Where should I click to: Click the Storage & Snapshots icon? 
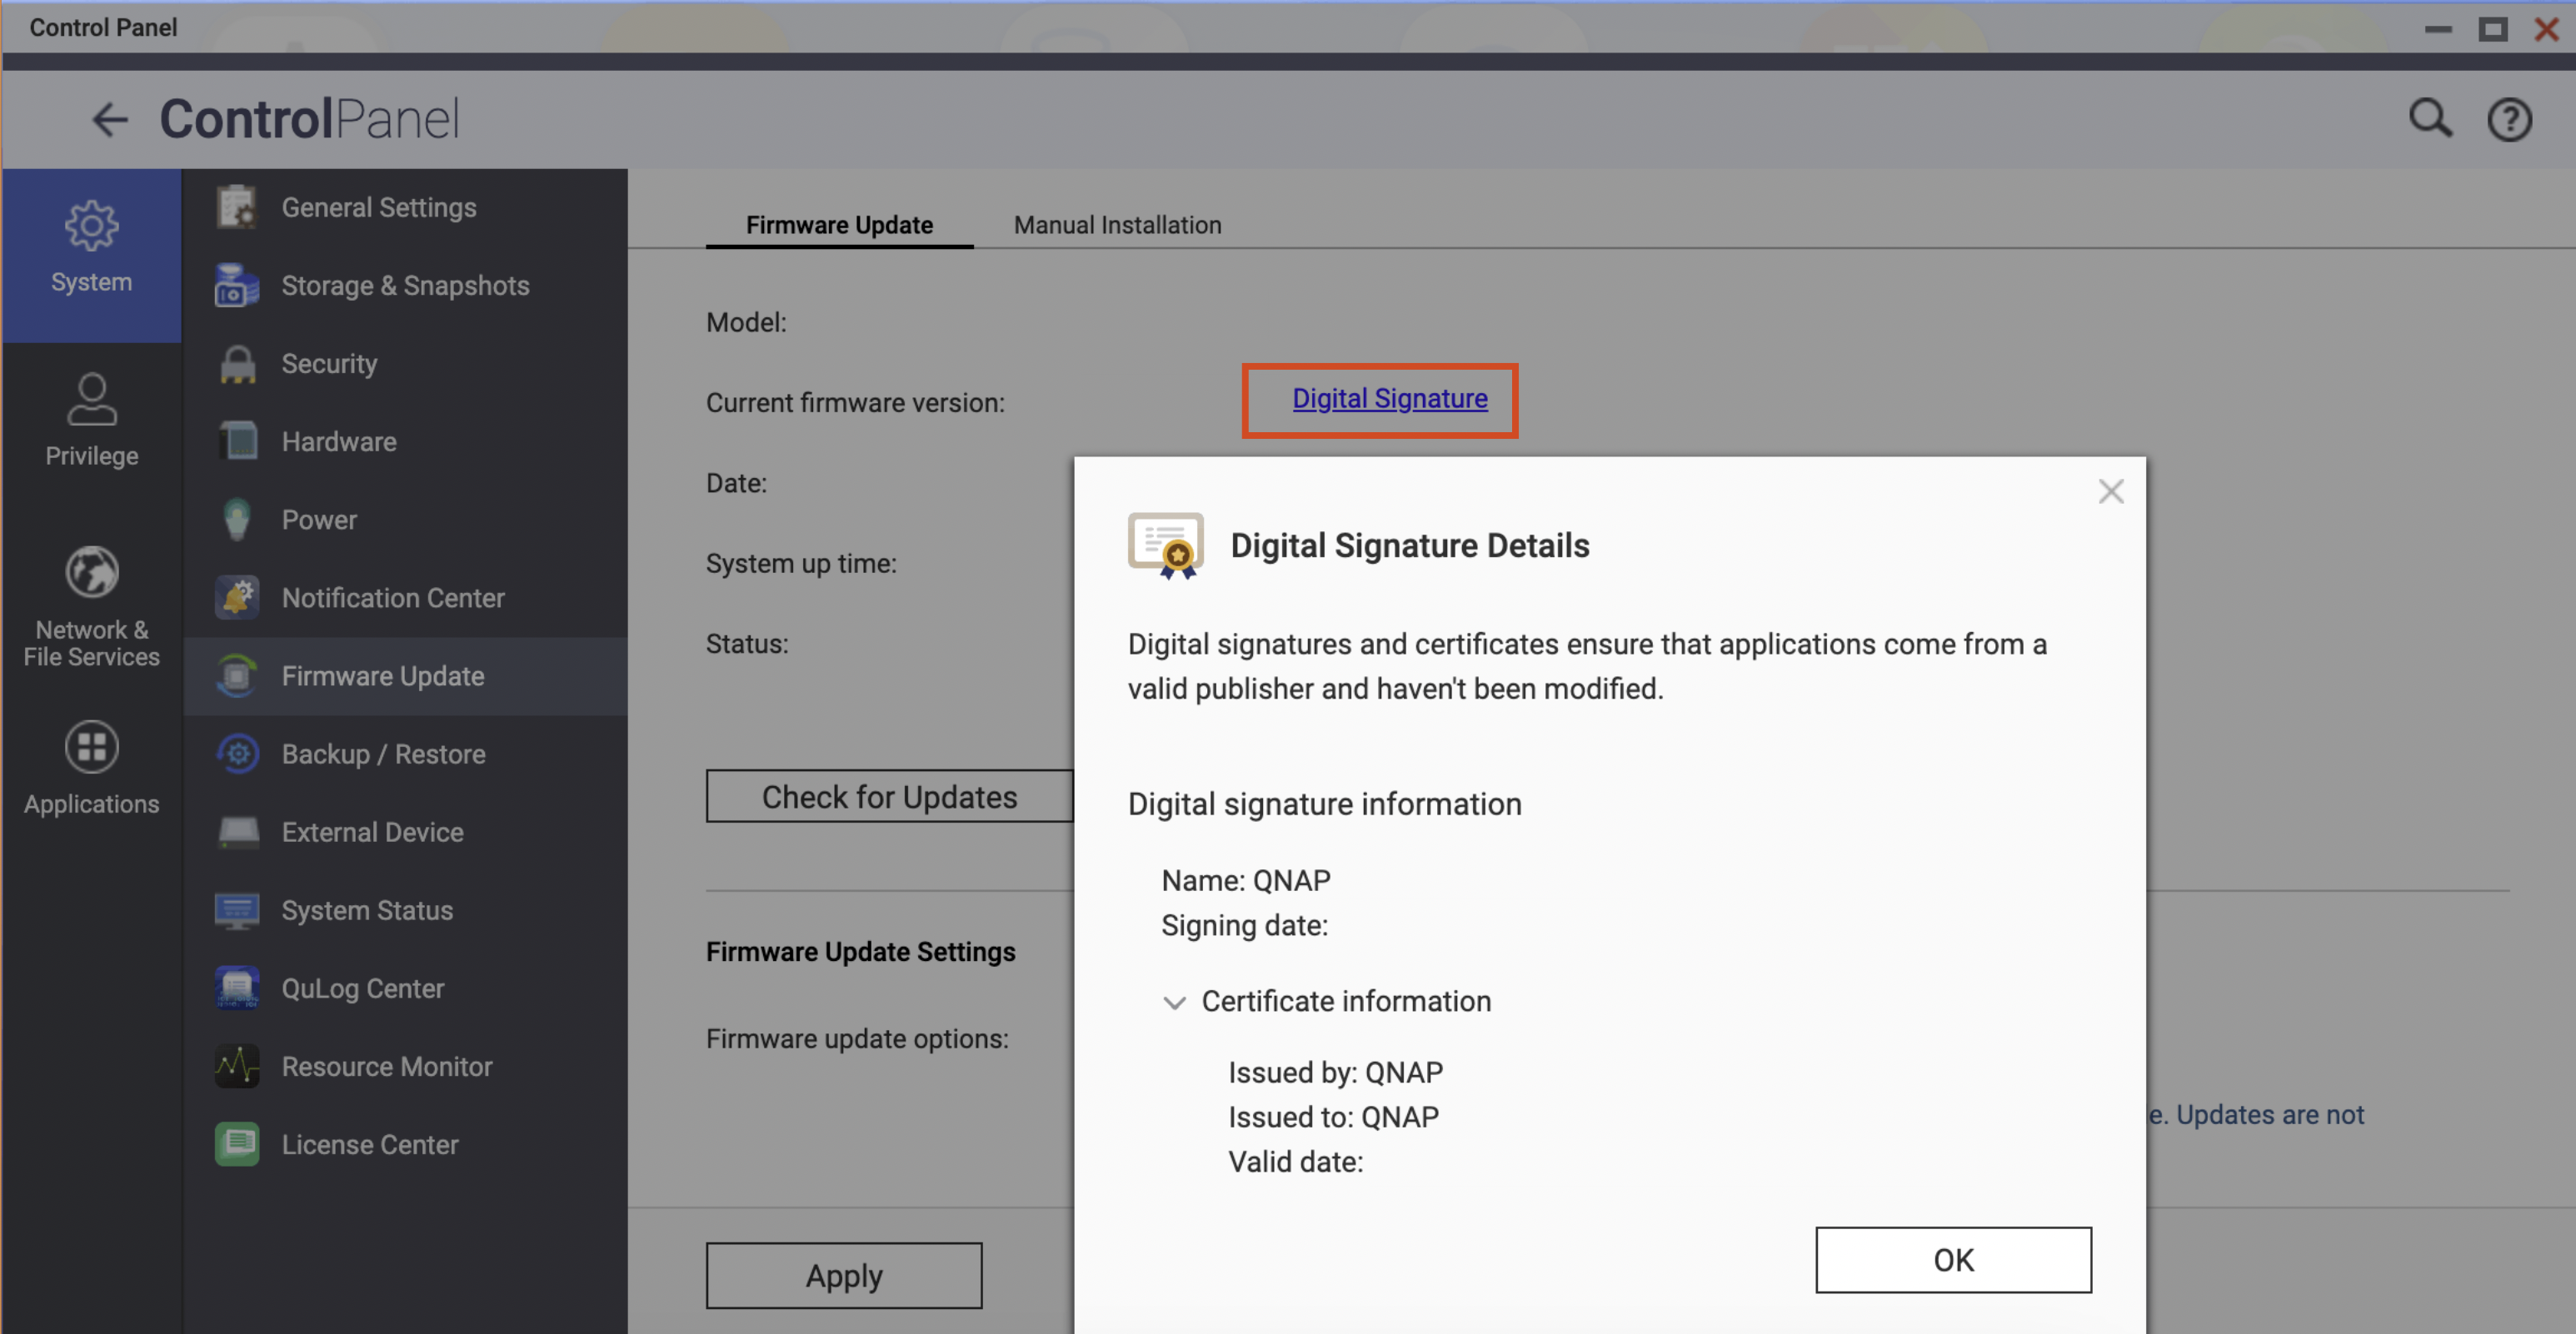tap(236, 285)
